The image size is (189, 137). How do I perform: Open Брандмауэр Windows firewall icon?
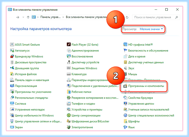12,56
